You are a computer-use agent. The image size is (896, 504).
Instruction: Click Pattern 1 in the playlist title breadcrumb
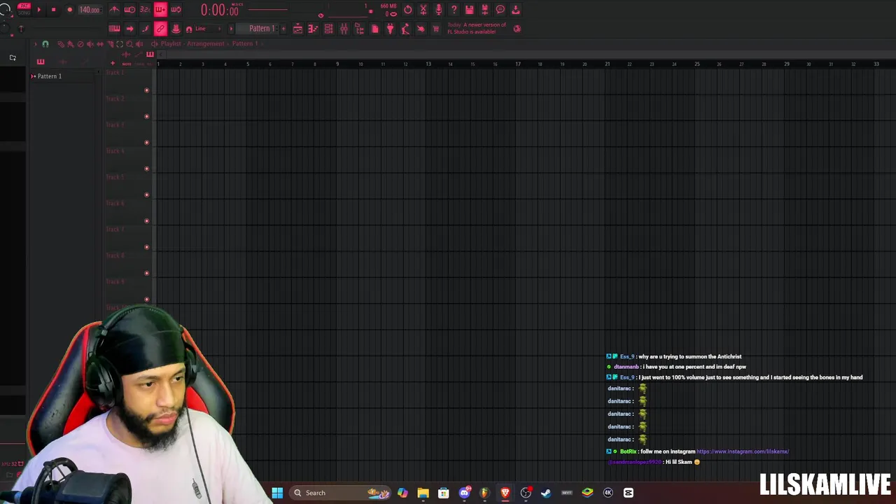[x=245, y=43]
